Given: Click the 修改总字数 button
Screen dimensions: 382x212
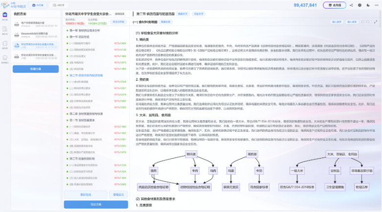Looking at the screenshot, I should (x=119, y=22).
